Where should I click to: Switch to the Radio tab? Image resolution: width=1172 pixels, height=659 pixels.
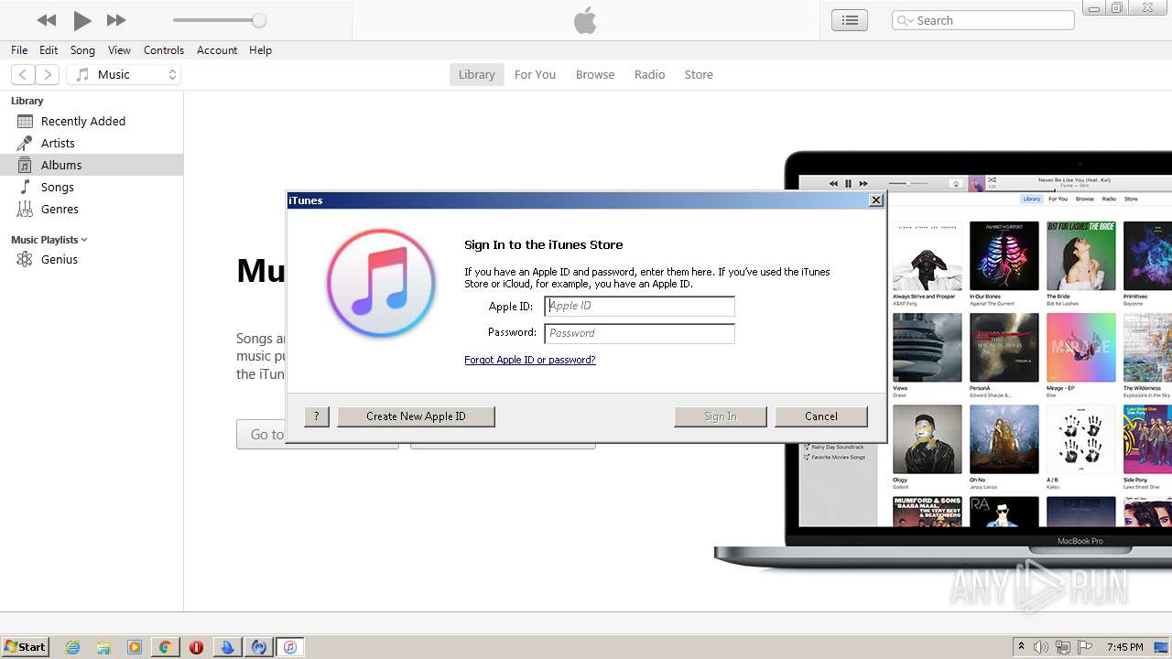coord(649,75)
